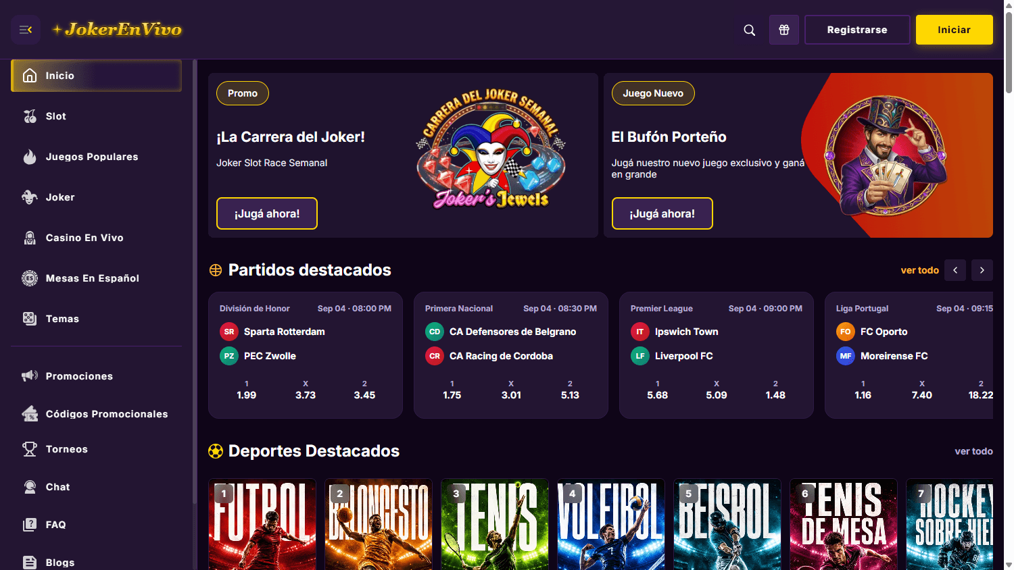
Task: Show previous featured matches with left chevron
Action: pyautogui.click(x=955, y=270)
